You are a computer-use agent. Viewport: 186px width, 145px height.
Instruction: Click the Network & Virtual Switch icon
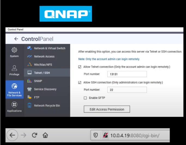coord(29,48)
